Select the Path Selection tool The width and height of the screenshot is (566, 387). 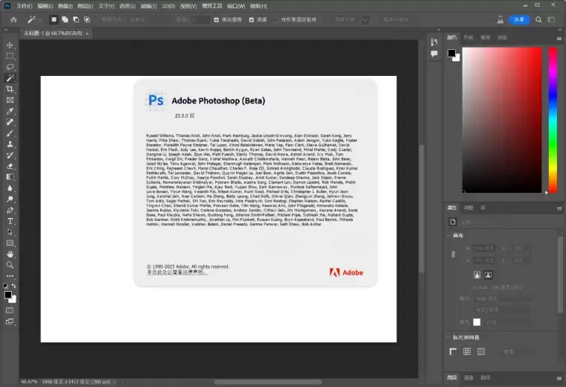(x=10, y=232)
